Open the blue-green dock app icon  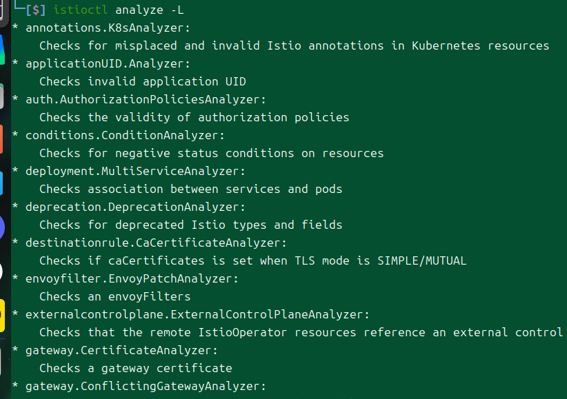2,50
